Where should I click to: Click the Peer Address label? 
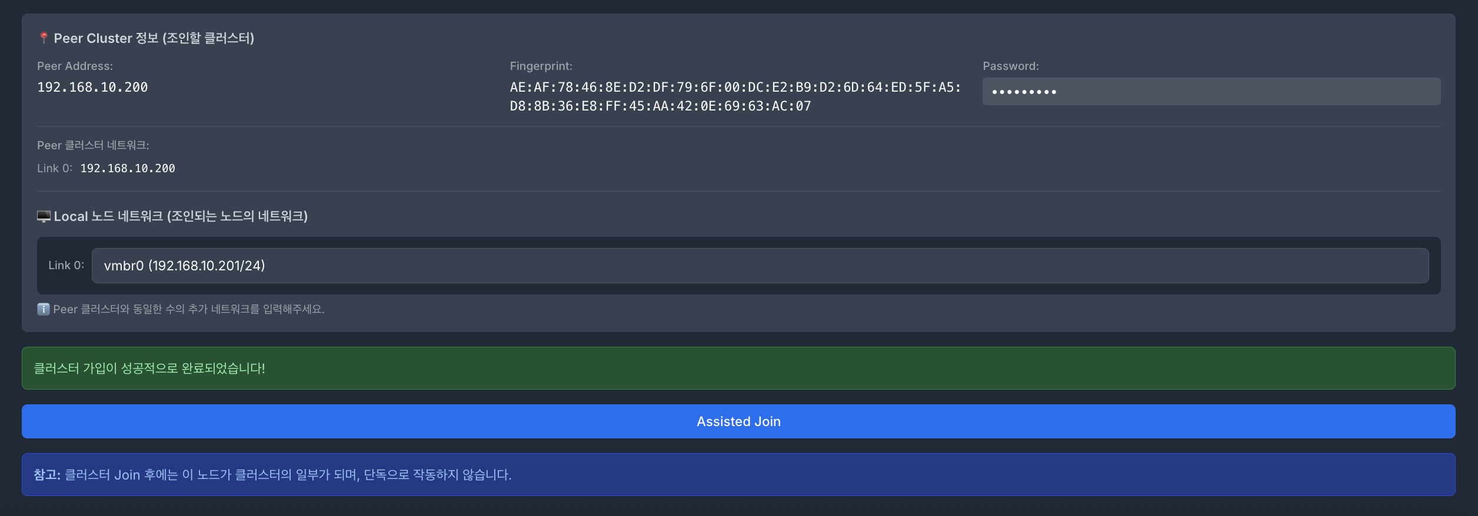75,66
